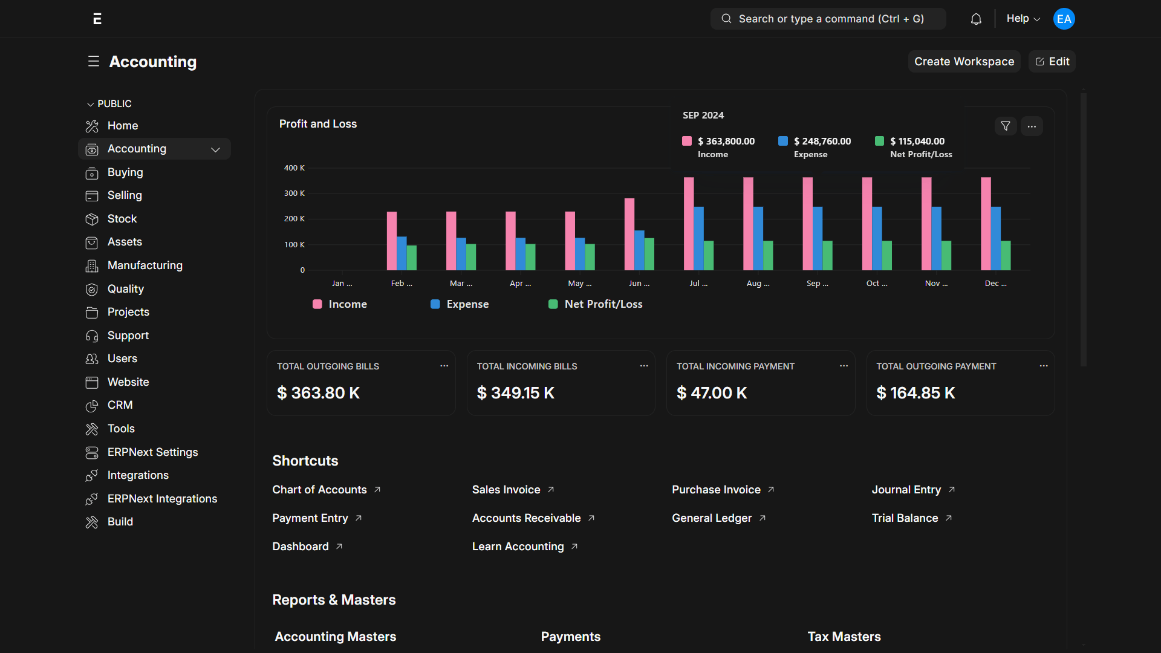This screenshot has height=653, width=1161.
Task: Click the notifications bell icon
Action: pyautogui.click(x=976, y=19)
